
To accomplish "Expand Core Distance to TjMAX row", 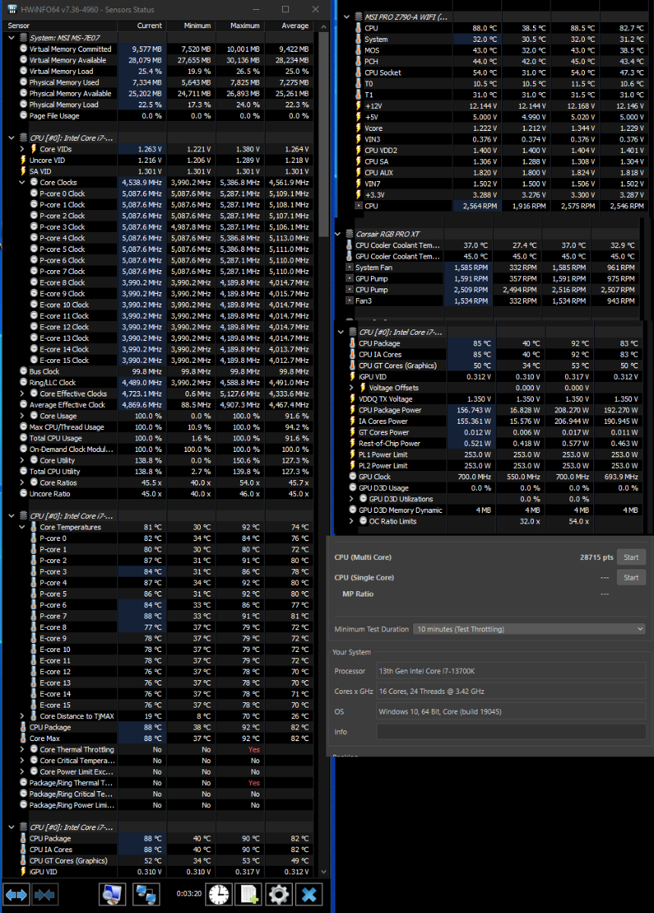I will pyautogui.click(x=23, y=716).
